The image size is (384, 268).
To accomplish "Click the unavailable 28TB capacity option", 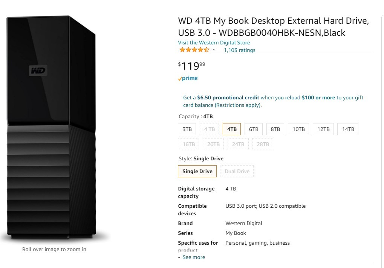I will click(263, 144).
